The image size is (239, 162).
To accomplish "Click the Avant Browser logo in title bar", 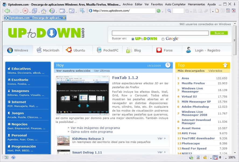I will click(x=5, y=4).
